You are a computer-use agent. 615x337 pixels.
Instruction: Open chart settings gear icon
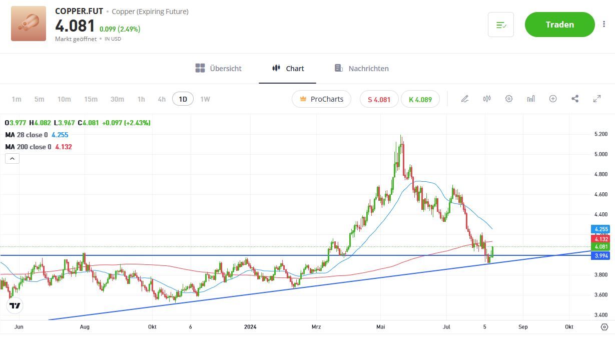509,99
